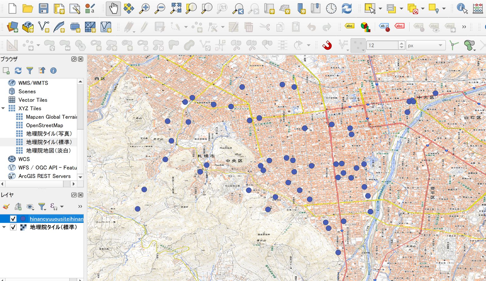Expand the 地理院タイル(標準) layer in Layers panel

click(x=4, y=227)
